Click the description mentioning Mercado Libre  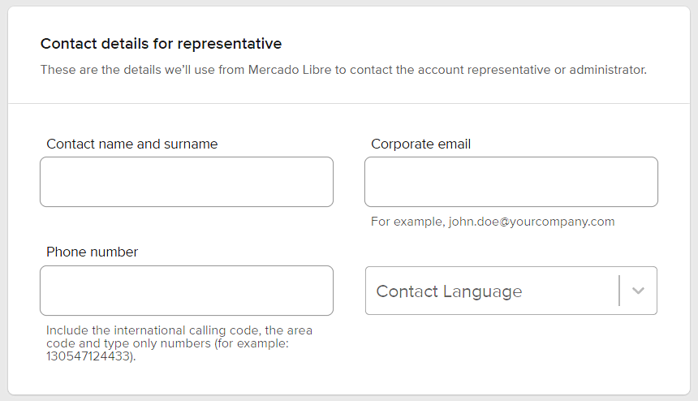[x=343, y=70]
